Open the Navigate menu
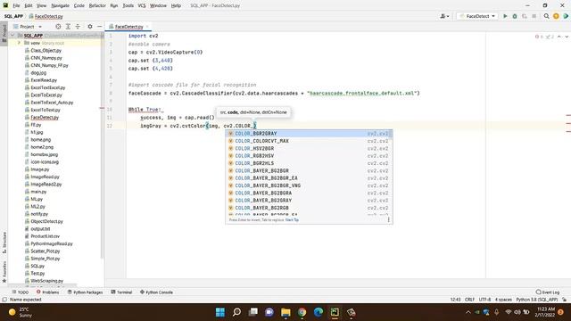Viewport: 571px width, 321px height. (x=60, y=5)
